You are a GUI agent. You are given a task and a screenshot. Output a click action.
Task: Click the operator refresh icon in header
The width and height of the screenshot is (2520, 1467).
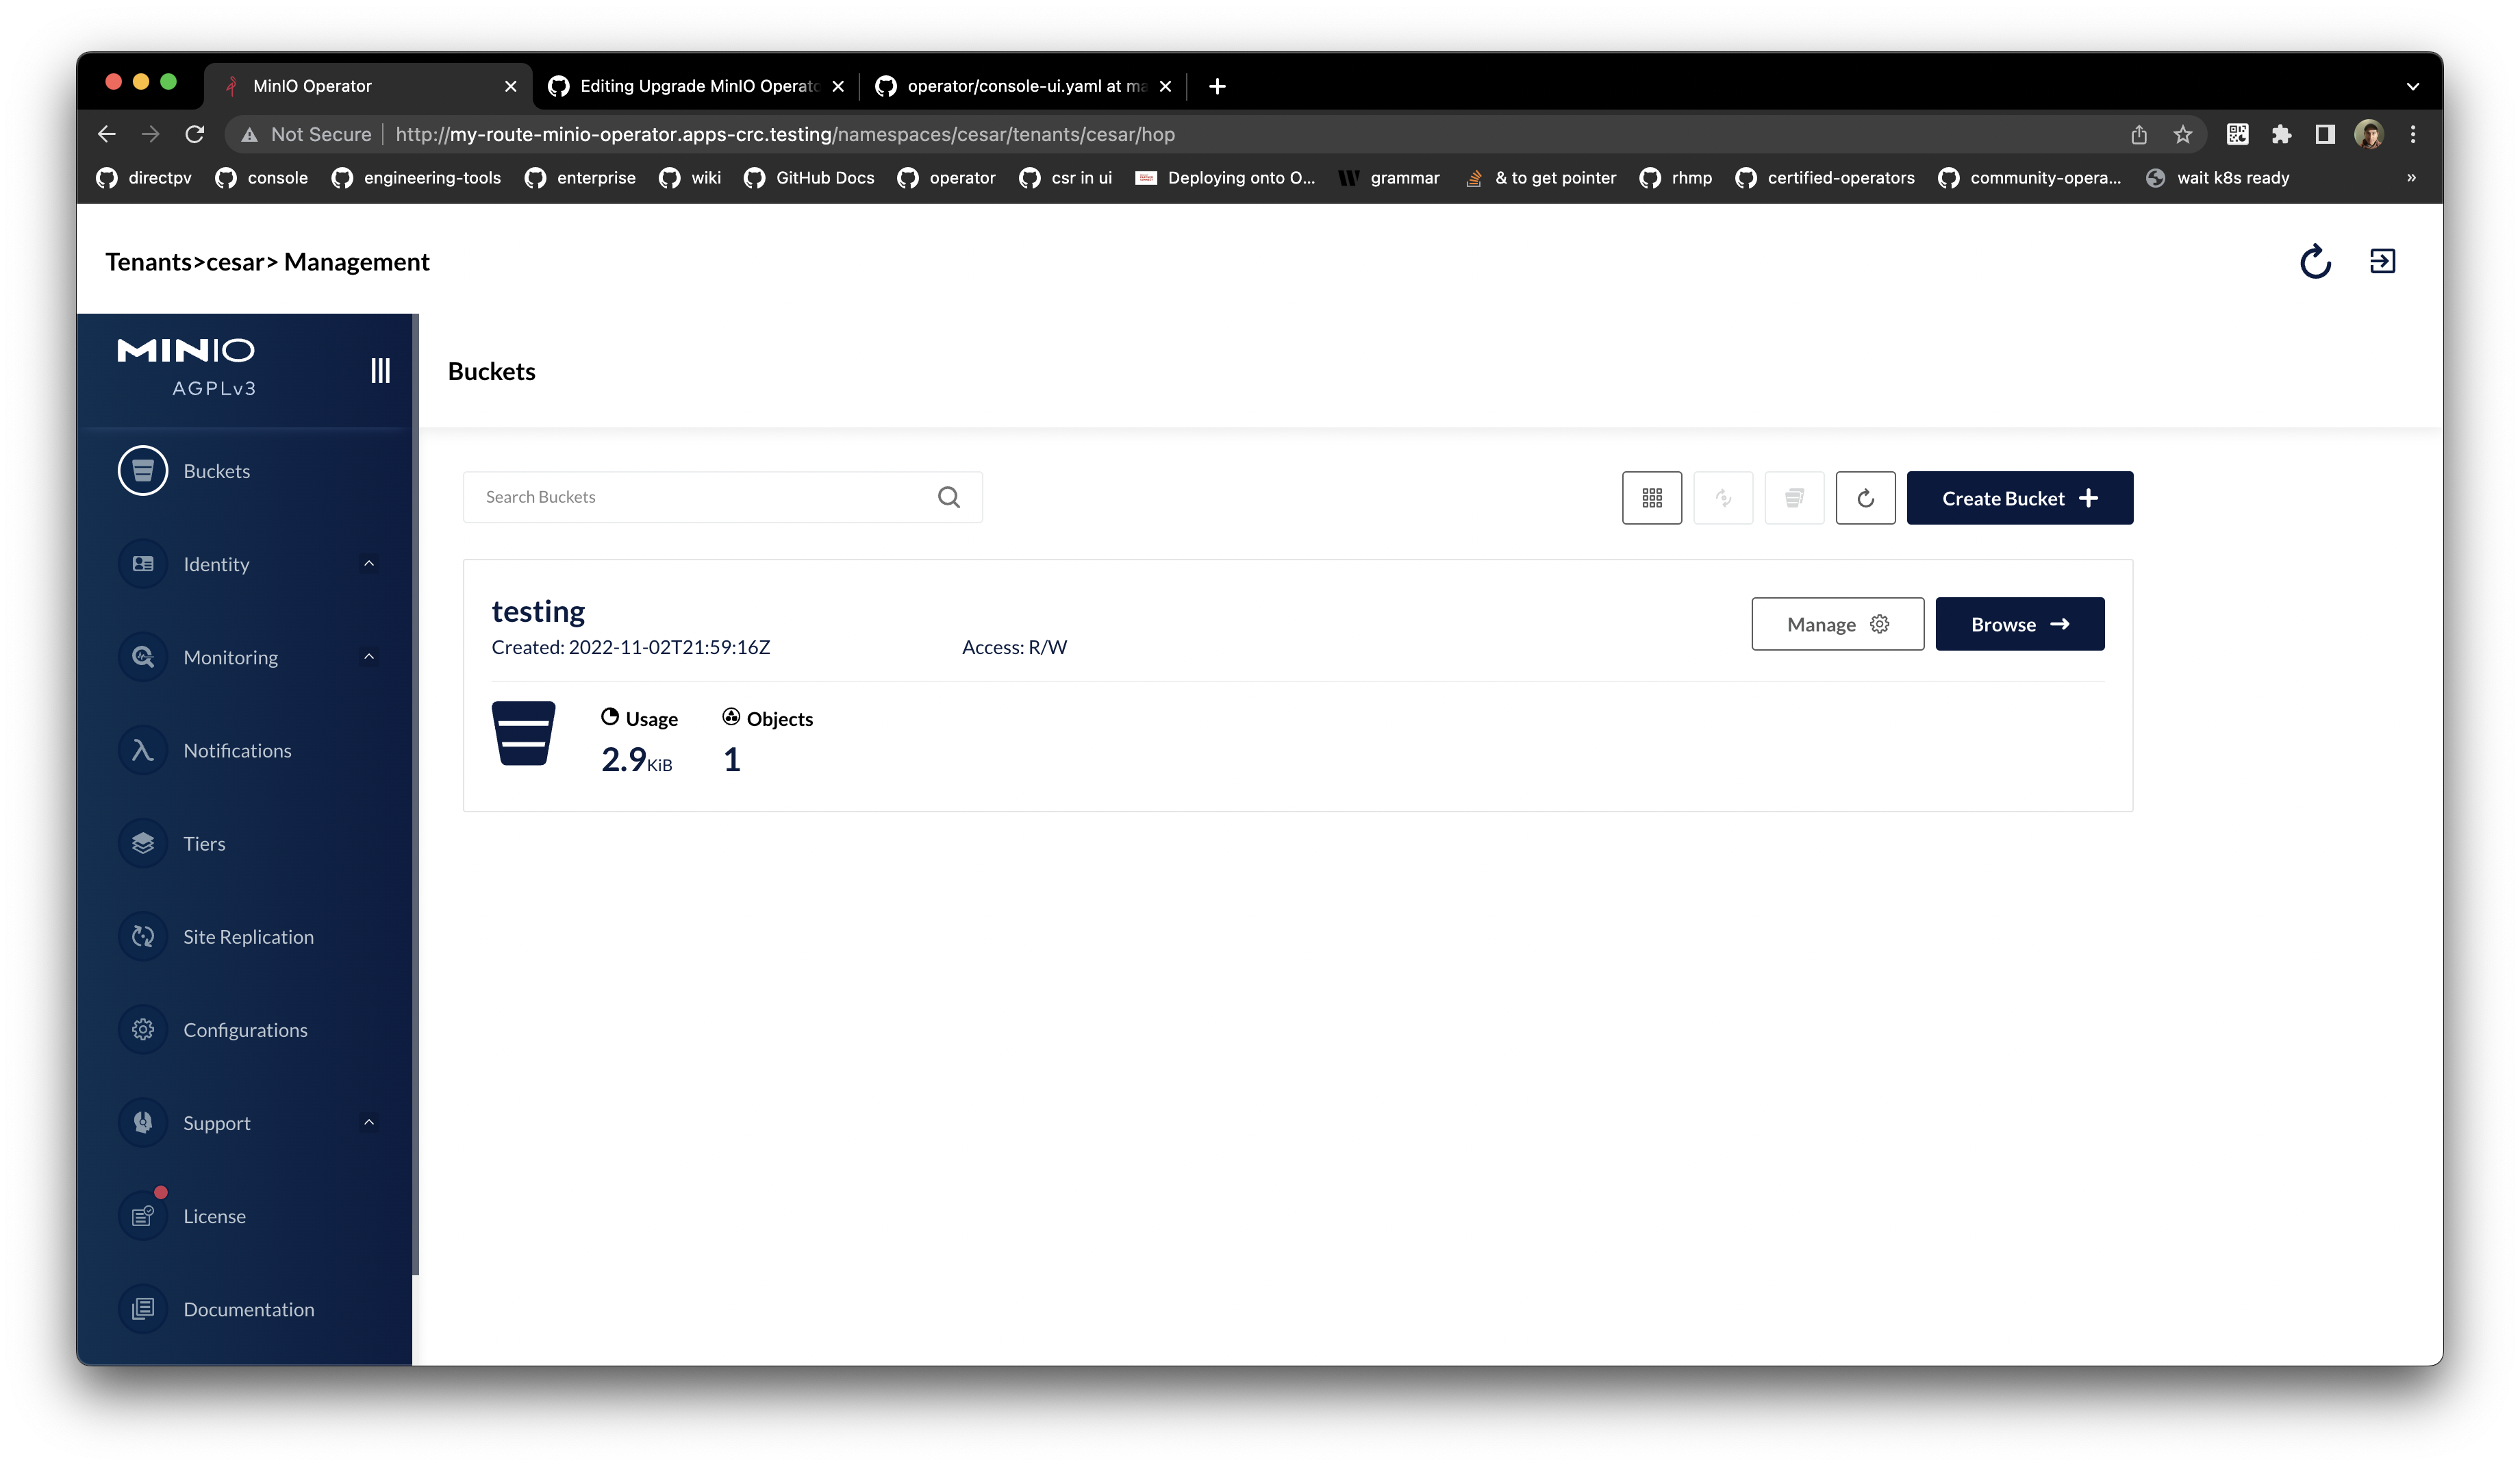[x=2315, y=262]
